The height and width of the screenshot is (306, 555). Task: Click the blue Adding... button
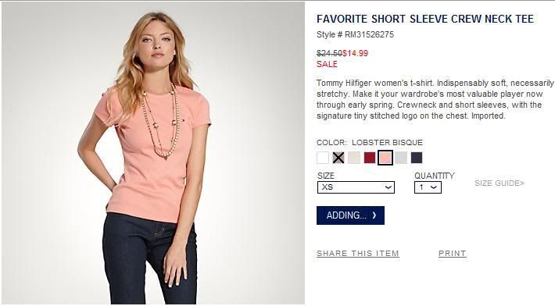point(350,215)
